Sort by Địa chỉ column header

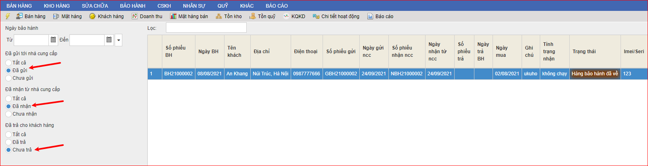[271, 52]
